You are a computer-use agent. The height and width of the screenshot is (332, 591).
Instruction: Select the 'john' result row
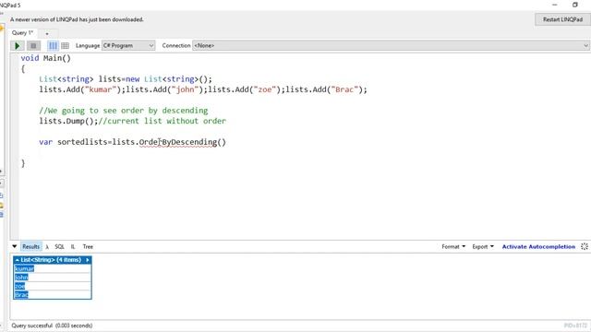pyautogui.click(x=53, y=277)
